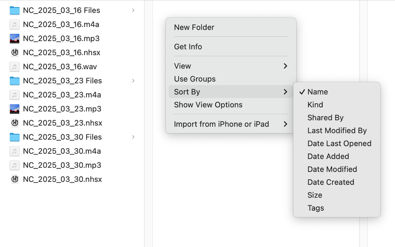The height and width of the screenshot is (247, 395).
Task: Enable sorting by Date Added
Action: point(328,156)
